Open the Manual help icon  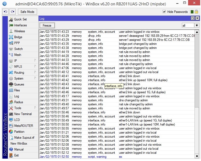pos(11,149)
